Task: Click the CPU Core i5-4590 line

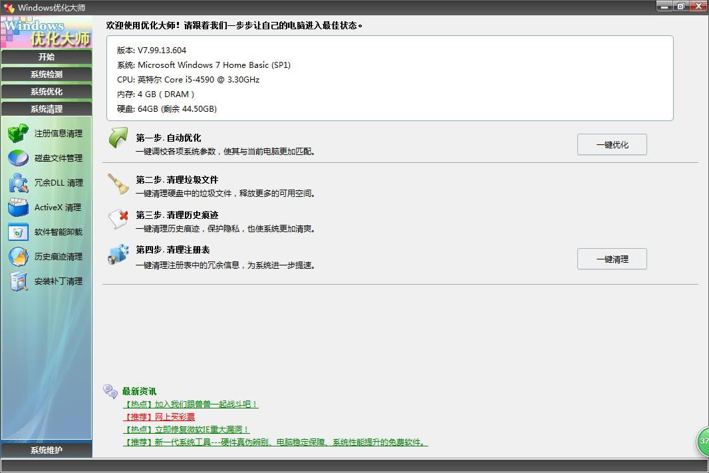Action: (188, 80)
